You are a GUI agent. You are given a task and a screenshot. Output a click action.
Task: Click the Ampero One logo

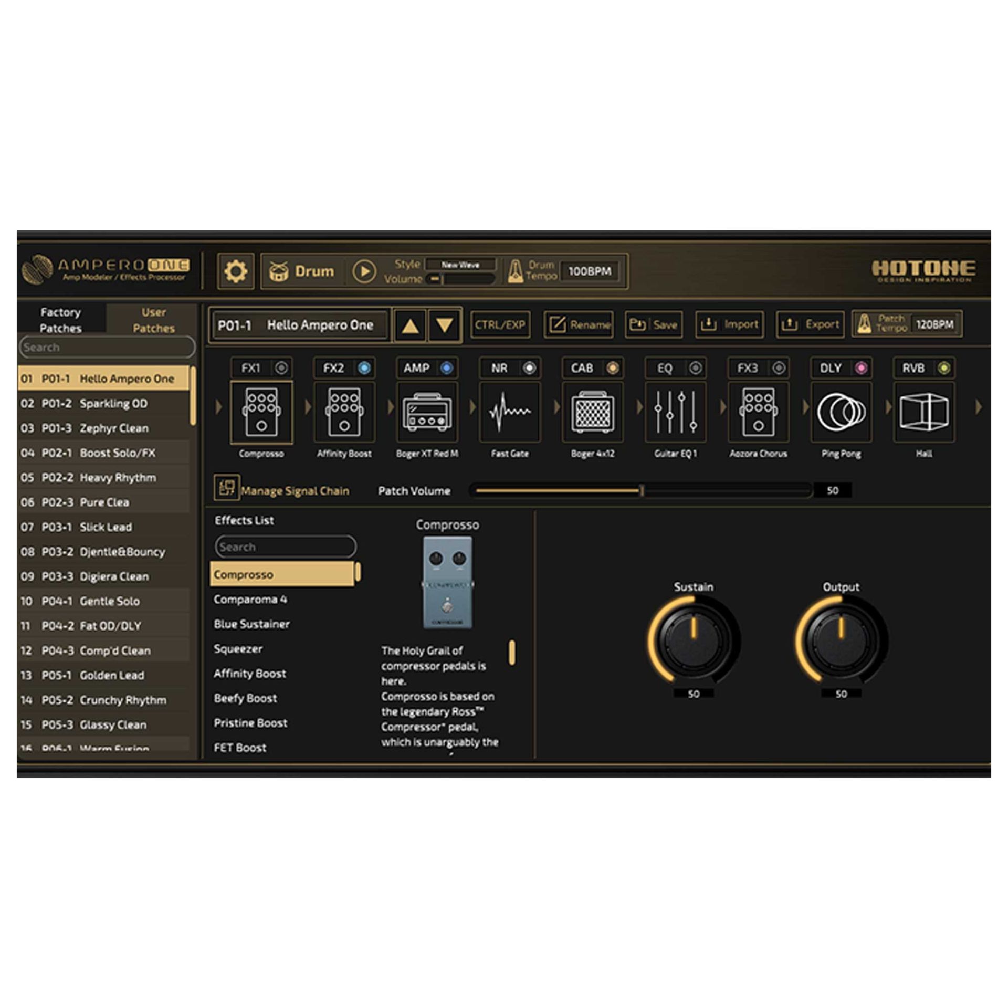pos(105,270)
